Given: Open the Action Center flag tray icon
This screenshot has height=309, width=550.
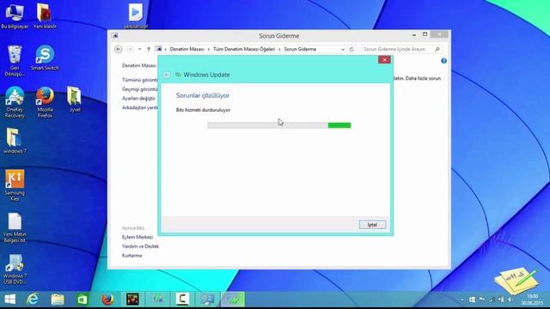Looking at the screenshot, I should pyautogui.click(x=482, y=300).
